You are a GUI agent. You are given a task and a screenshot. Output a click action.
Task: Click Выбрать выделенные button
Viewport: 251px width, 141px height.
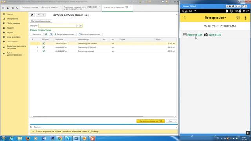[x=65, y=34]
